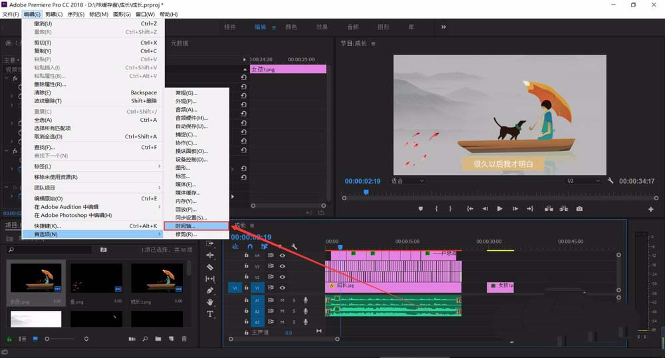The image size is (665, 358).
Task: Select the Pen tool in tools panel
Action: click(210, 291)
